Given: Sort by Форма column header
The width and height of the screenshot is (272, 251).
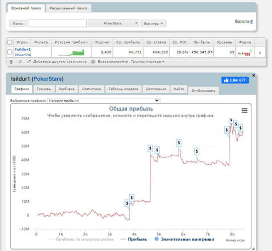Looking at the screenshot, I should pyautogui.click(x=245, y=42).
